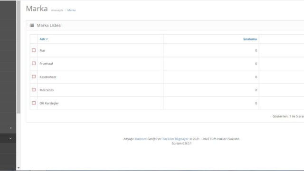Screen dimensions: 304x171
Task: Check the Kassbohrer row checkbox
Action: [x=34, y=76]
